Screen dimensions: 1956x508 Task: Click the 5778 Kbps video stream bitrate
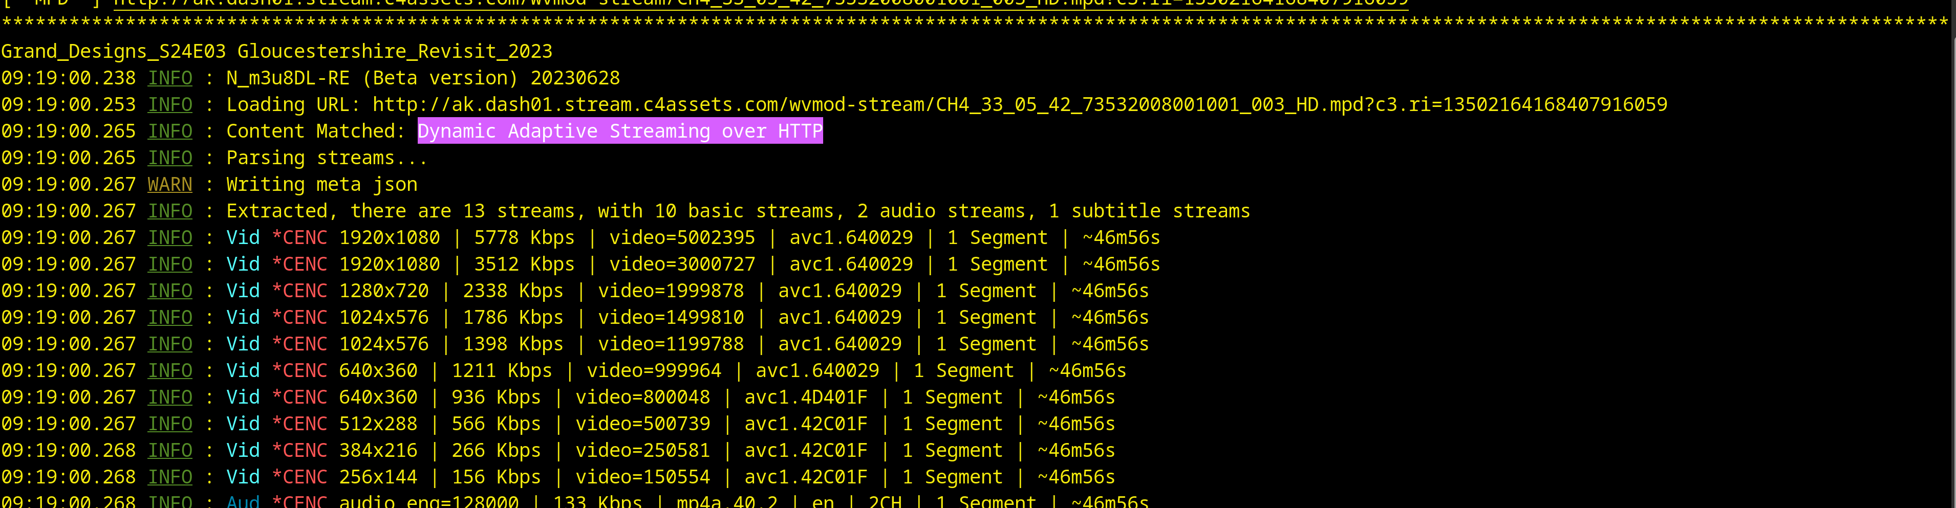[x=524, y=238]
